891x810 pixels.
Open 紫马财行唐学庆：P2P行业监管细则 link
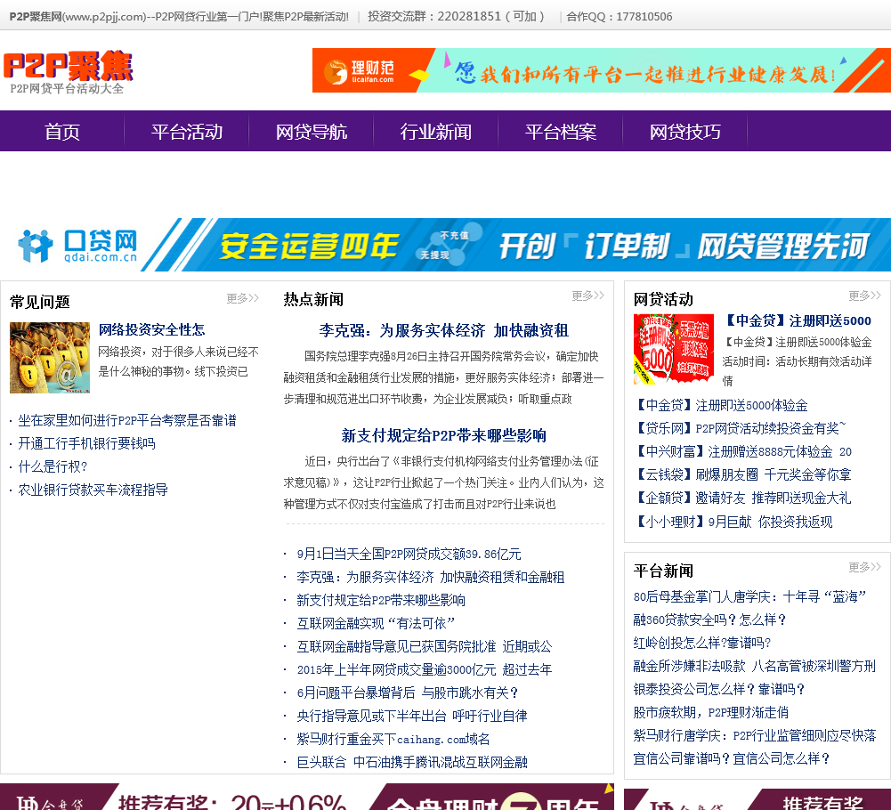[755, 735]
